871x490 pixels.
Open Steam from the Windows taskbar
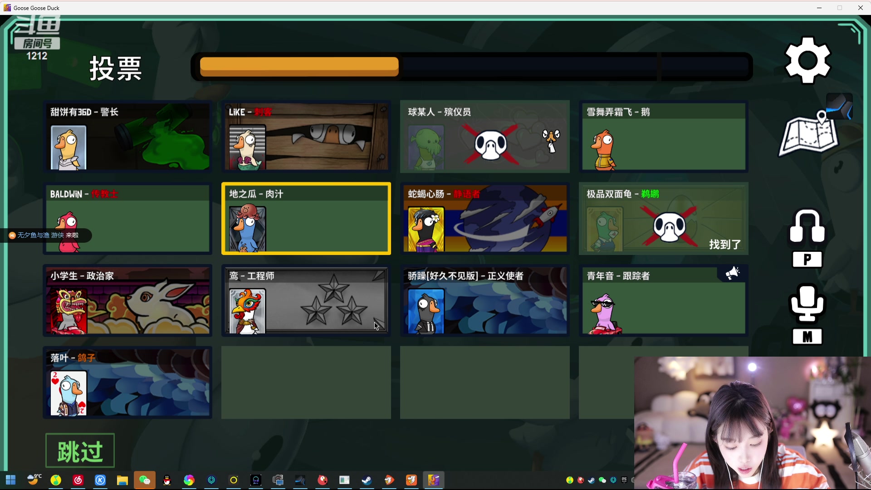tap(367, 480)
